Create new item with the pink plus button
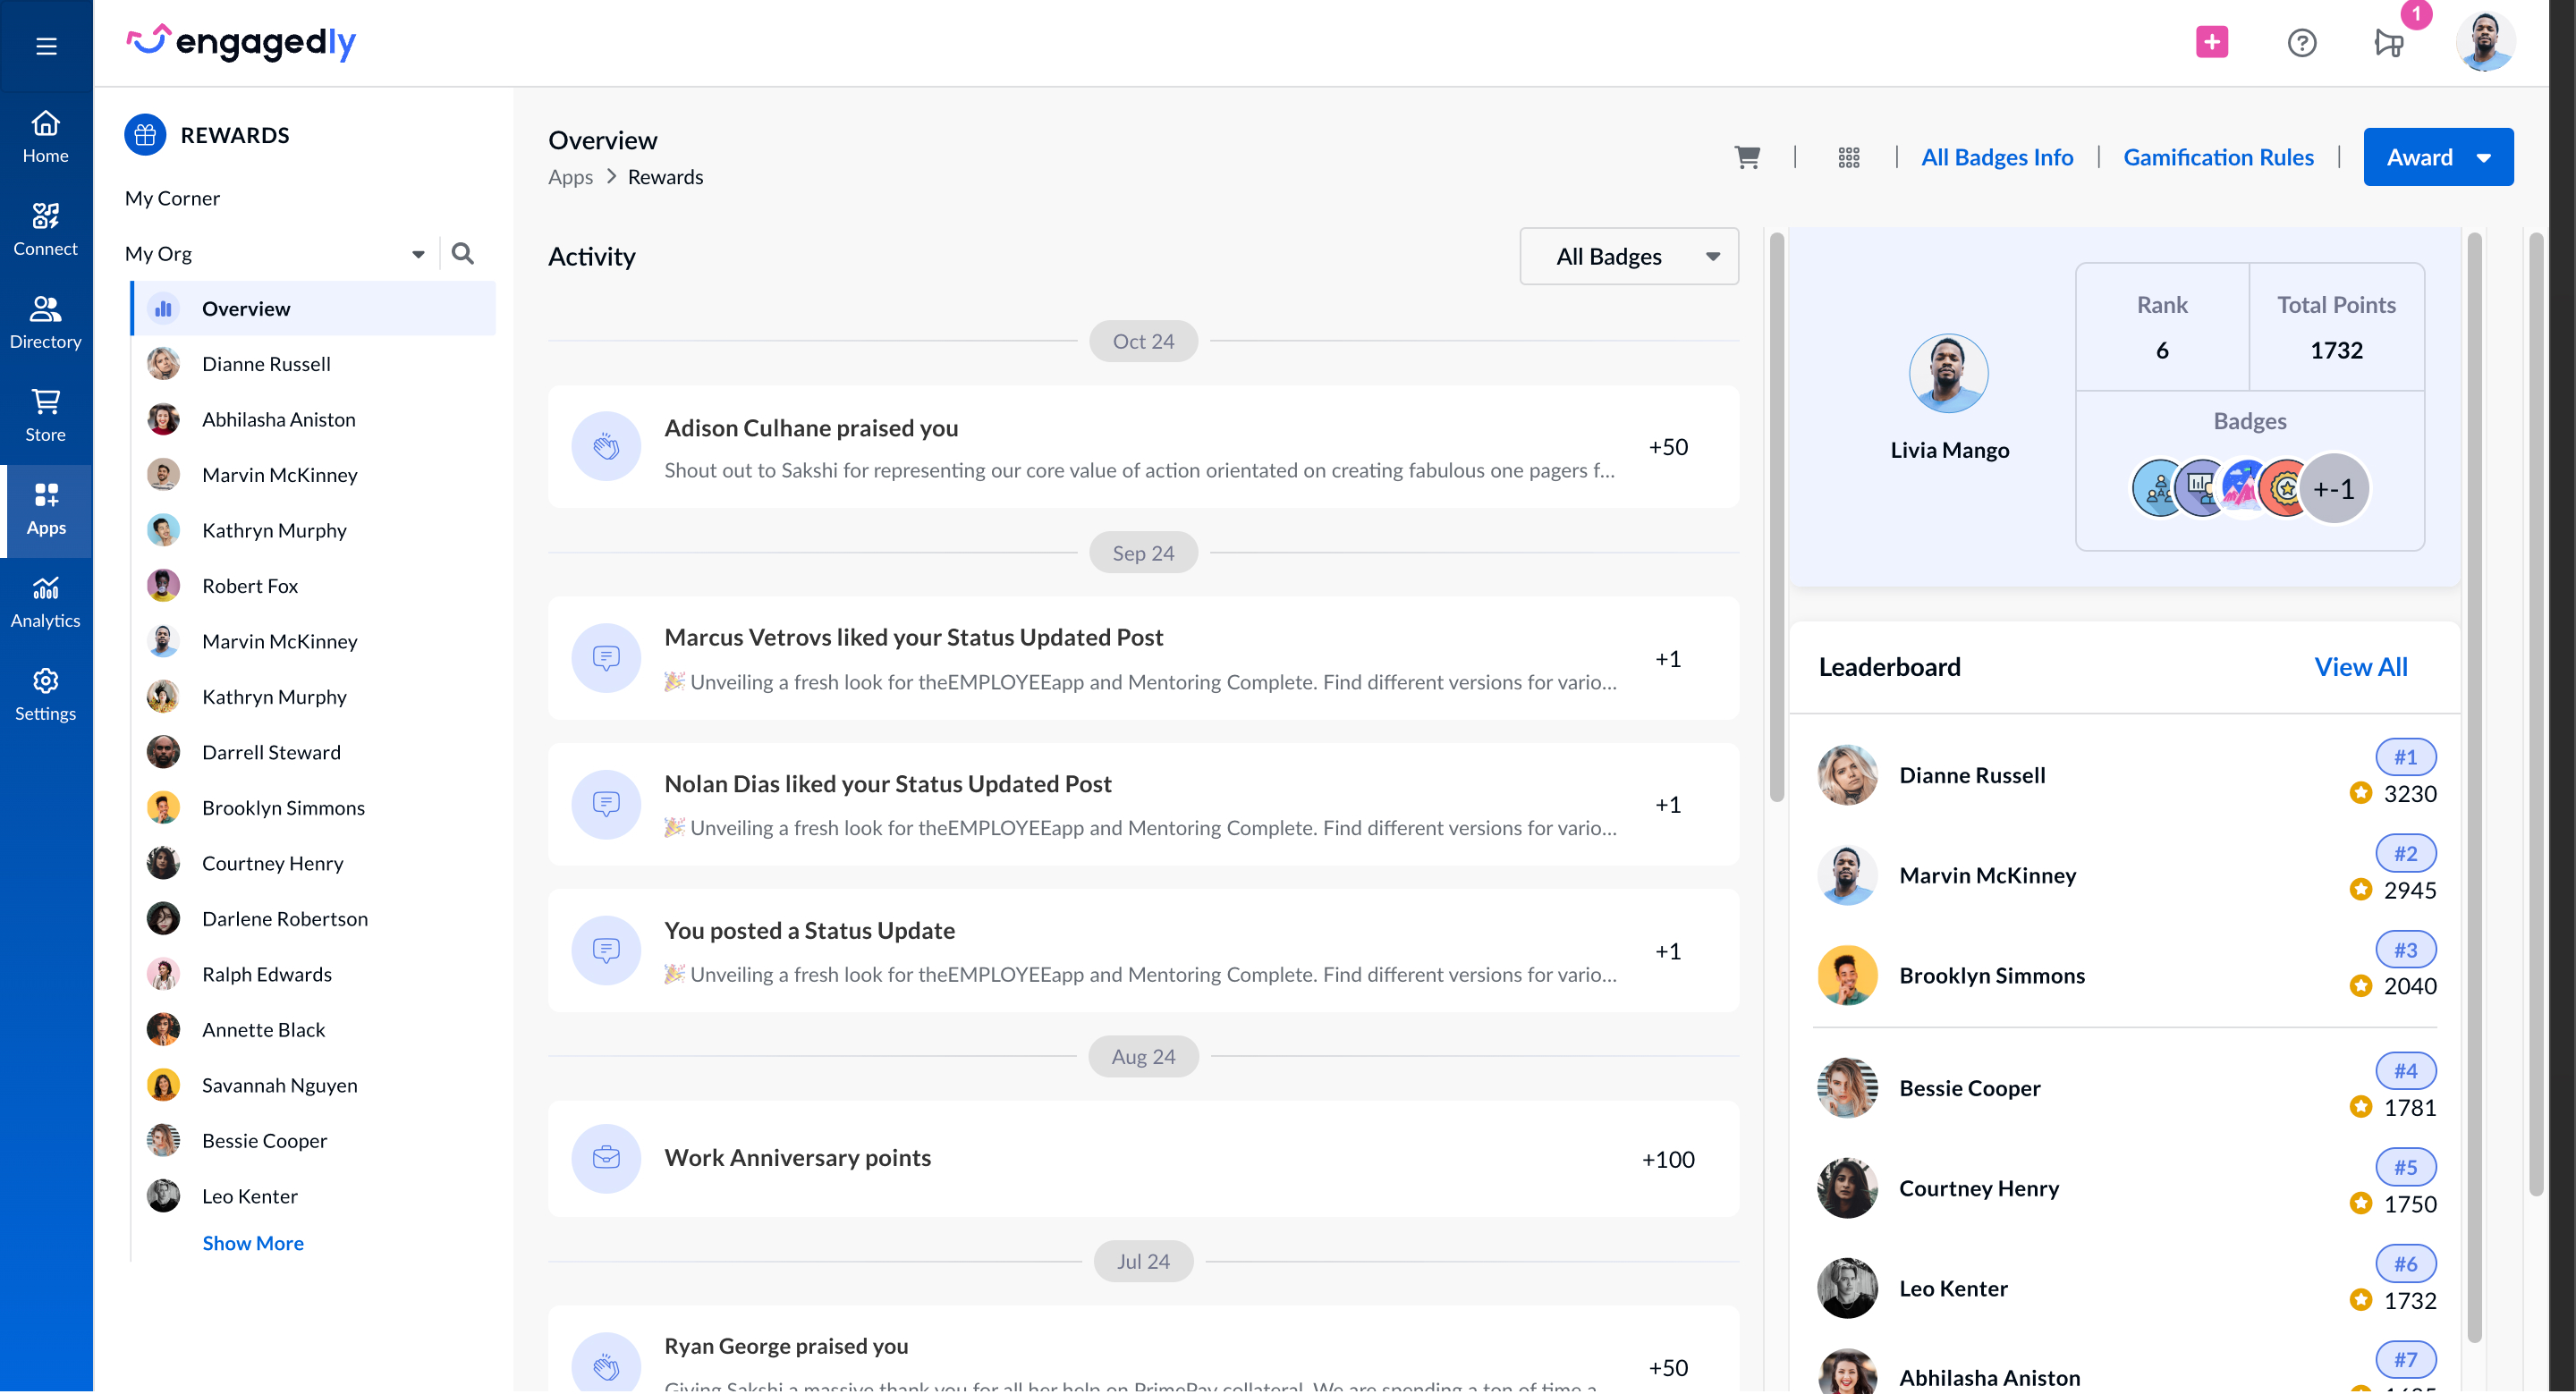2576x1394 pixels. pyautogui.click(x=2211, y=42)
